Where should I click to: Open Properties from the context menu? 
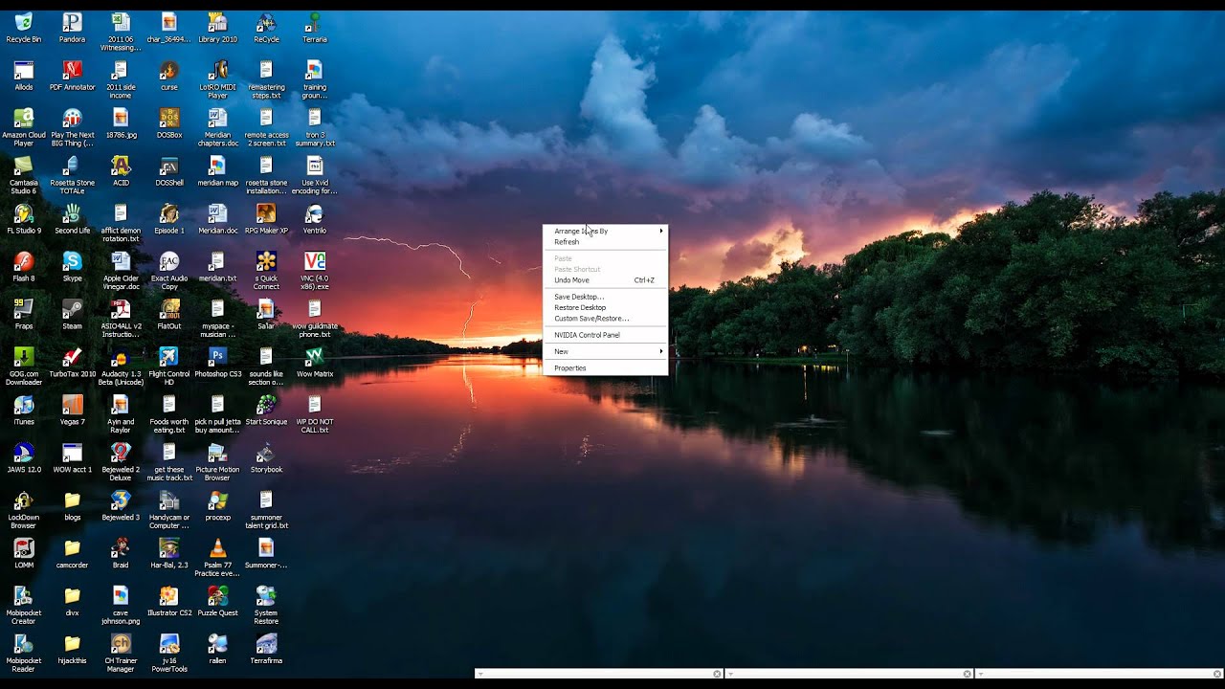tap(606, 368)
